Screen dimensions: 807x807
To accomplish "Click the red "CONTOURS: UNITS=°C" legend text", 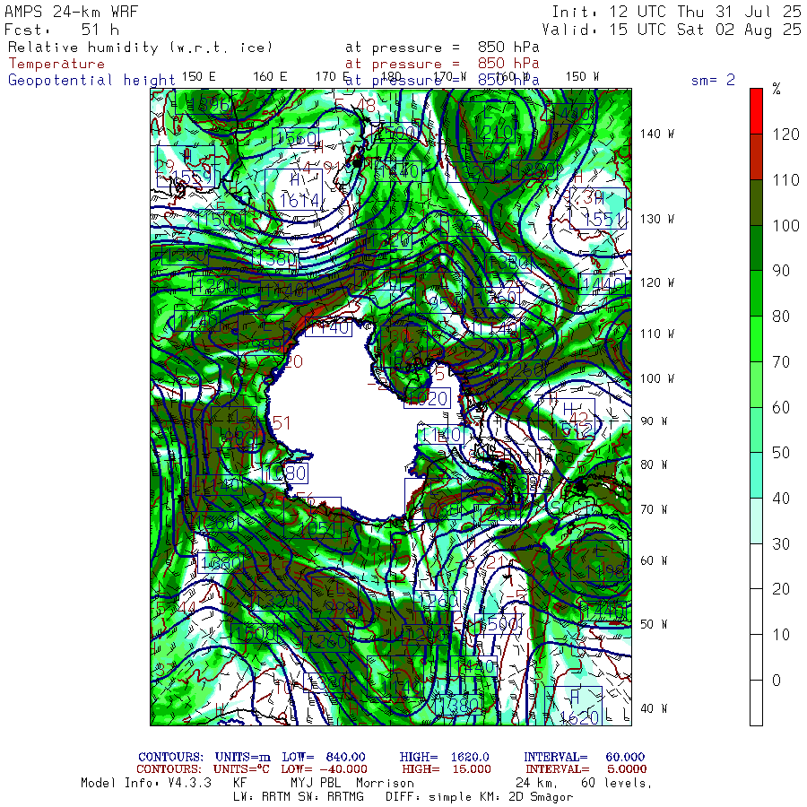I will point(204,769).
